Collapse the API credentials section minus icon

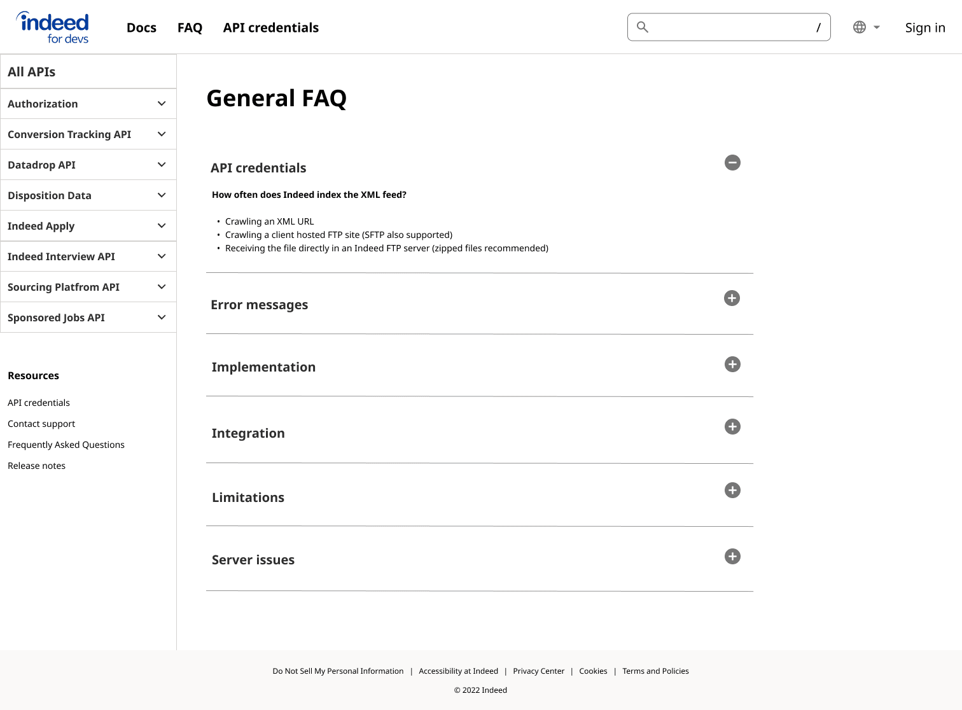(732, 163)
